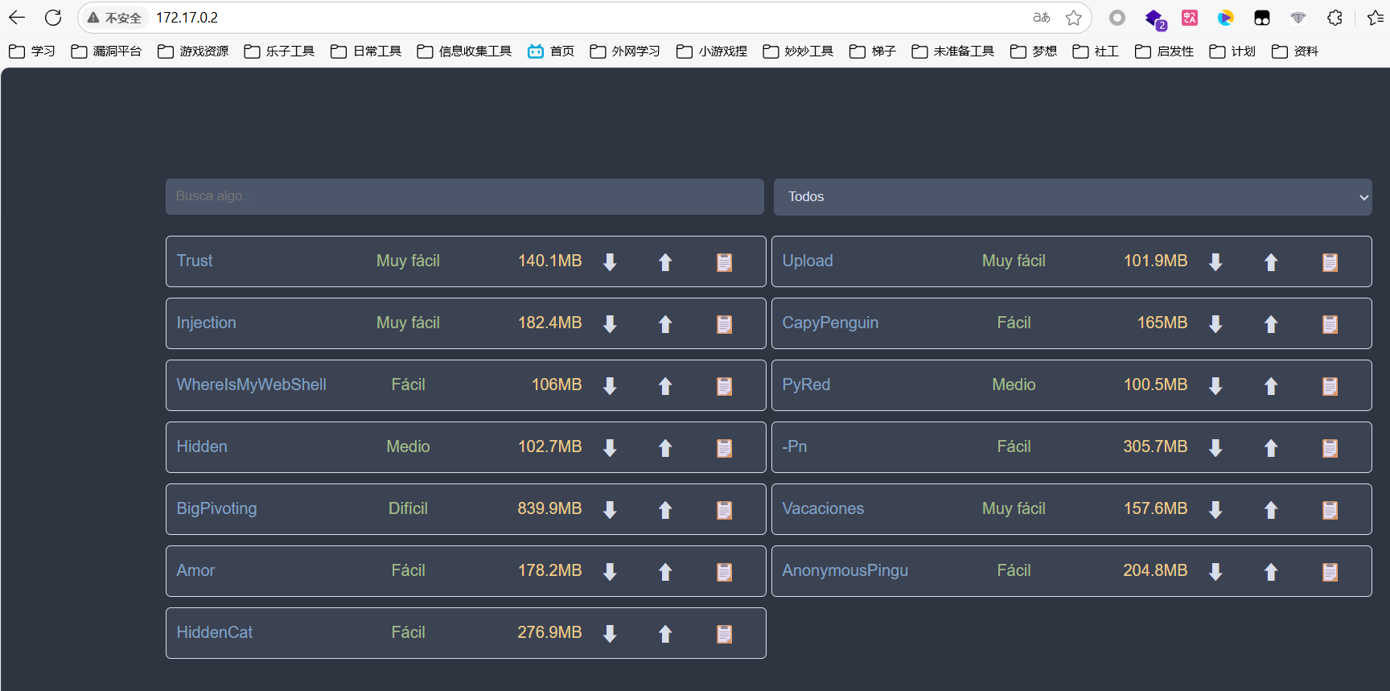Click the up arrow for HiddenCat
Viewport: 1390px width, 691px height.
pos(665,634)
